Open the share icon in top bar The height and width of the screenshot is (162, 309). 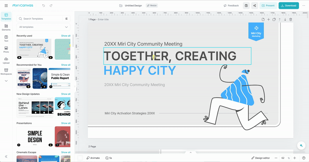tap(255, 6)
